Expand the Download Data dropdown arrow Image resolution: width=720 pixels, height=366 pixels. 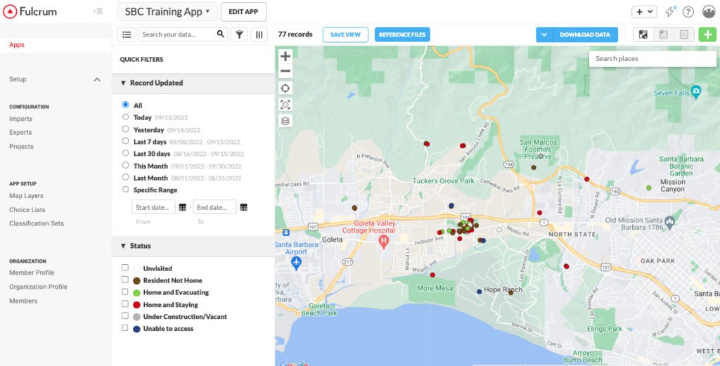pyautogui.click(x=544, y=34)
